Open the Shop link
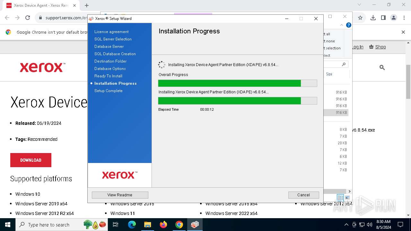 tap(380, 47)
